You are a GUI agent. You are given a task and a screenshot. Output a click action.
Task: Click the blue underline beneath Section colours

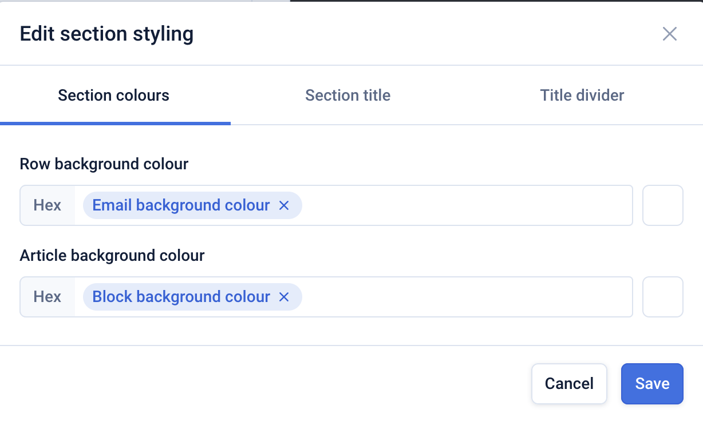click(115, 123)
